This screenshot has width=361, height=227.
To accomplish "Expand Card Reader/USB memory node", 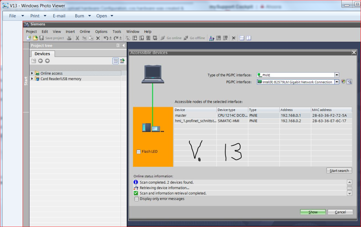I will (32, 79).
